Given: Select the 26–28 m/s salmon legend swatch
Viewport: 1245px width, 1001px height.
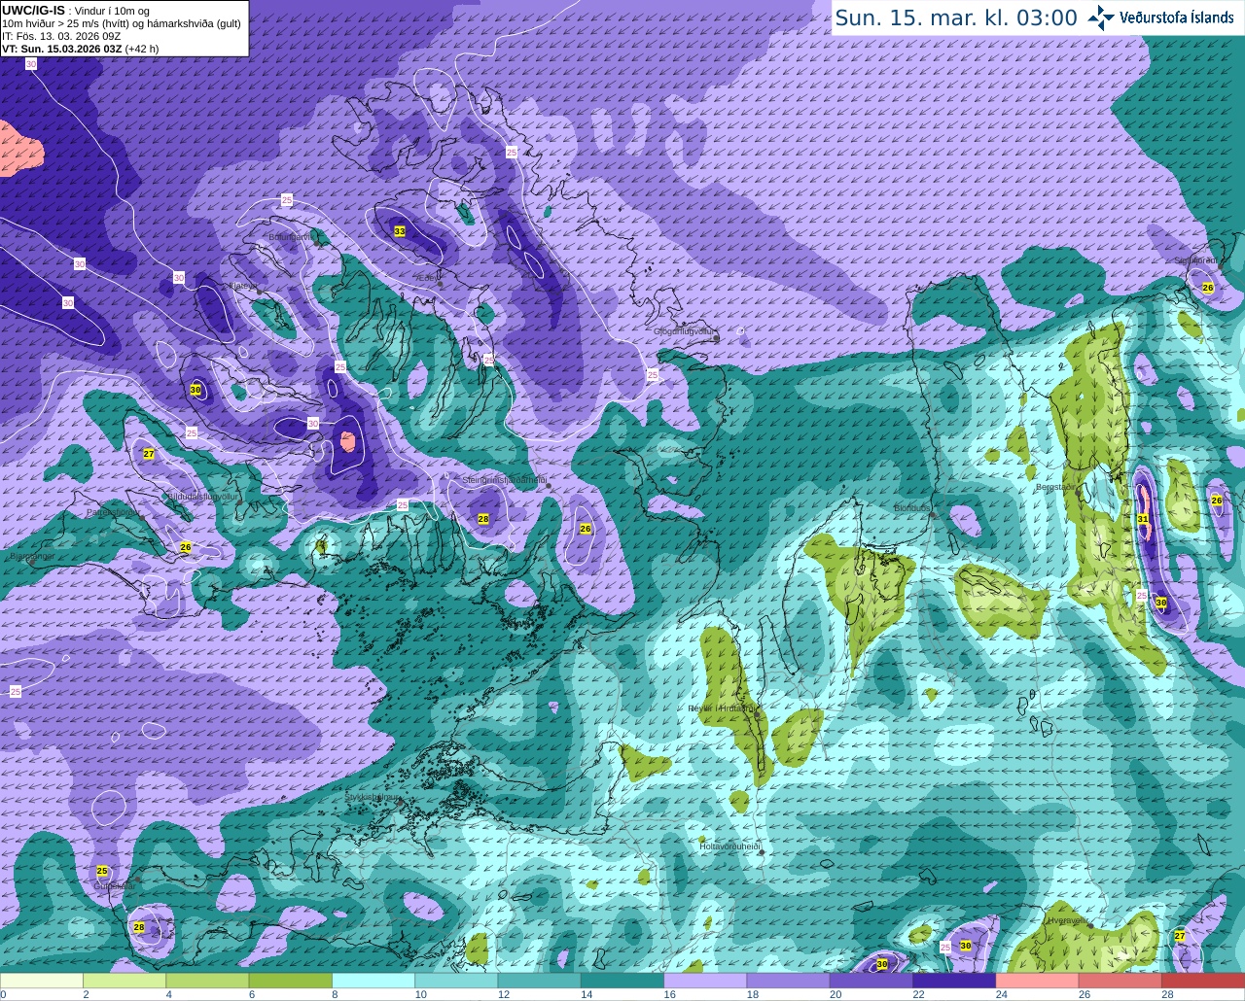Looking at the screenshot, I should (x=1120, y=981).
